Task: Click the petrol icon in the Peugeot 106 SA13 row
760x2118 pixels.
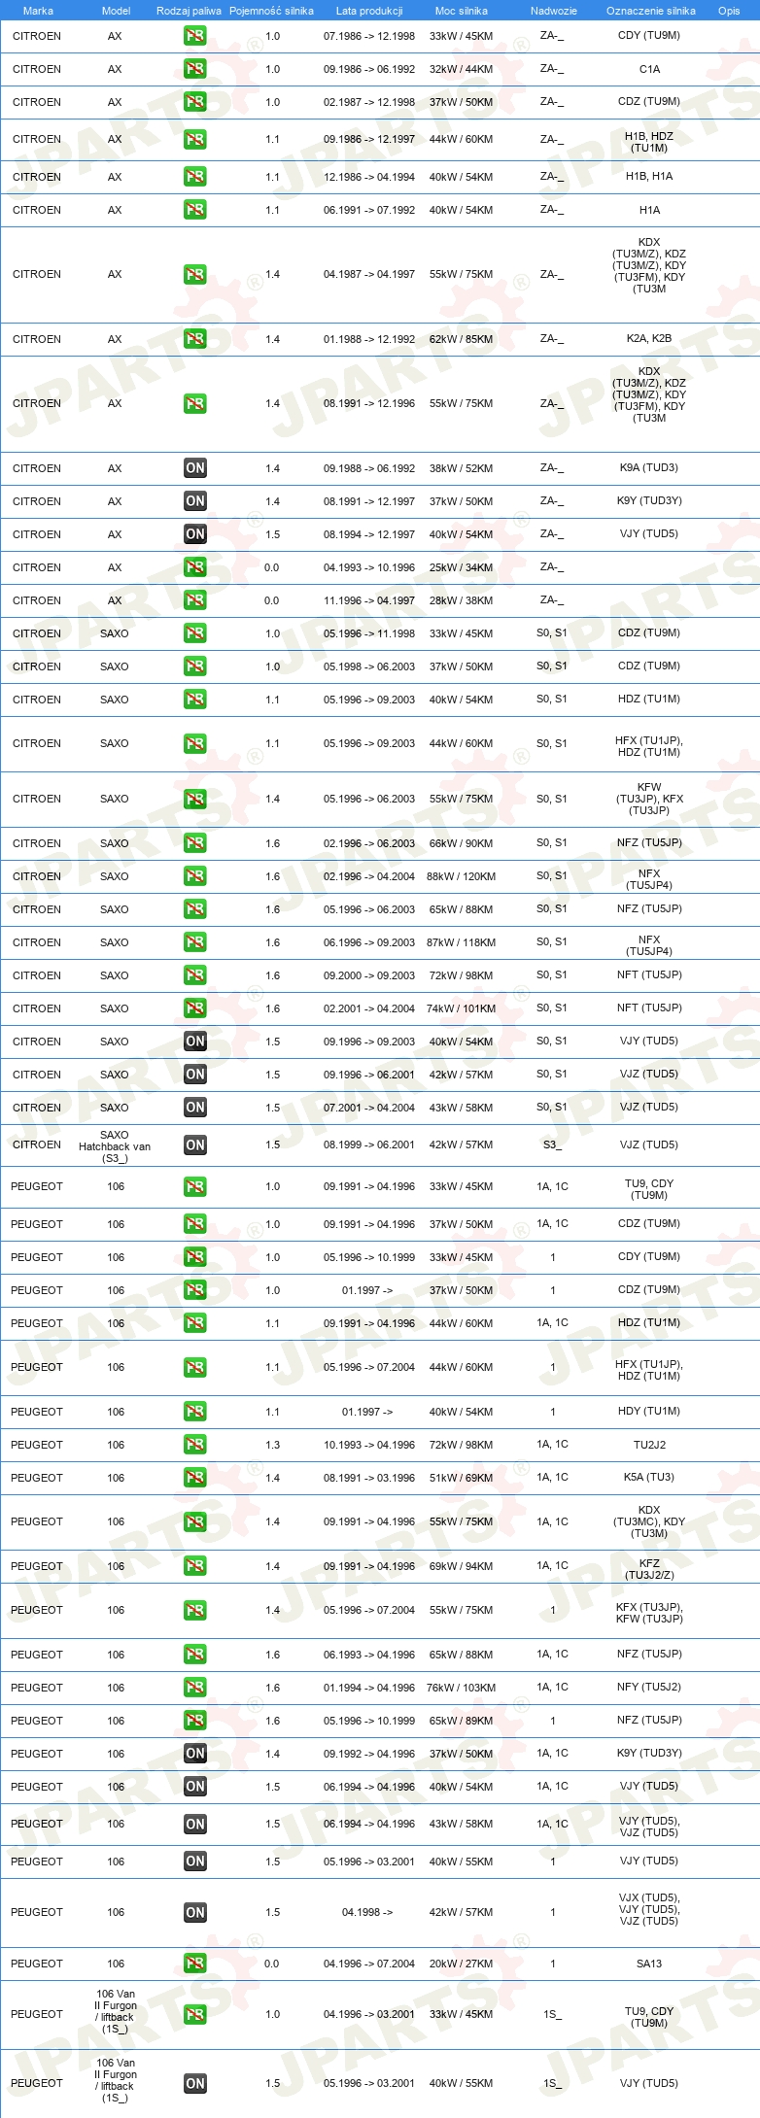Action: click(195, 1964)
